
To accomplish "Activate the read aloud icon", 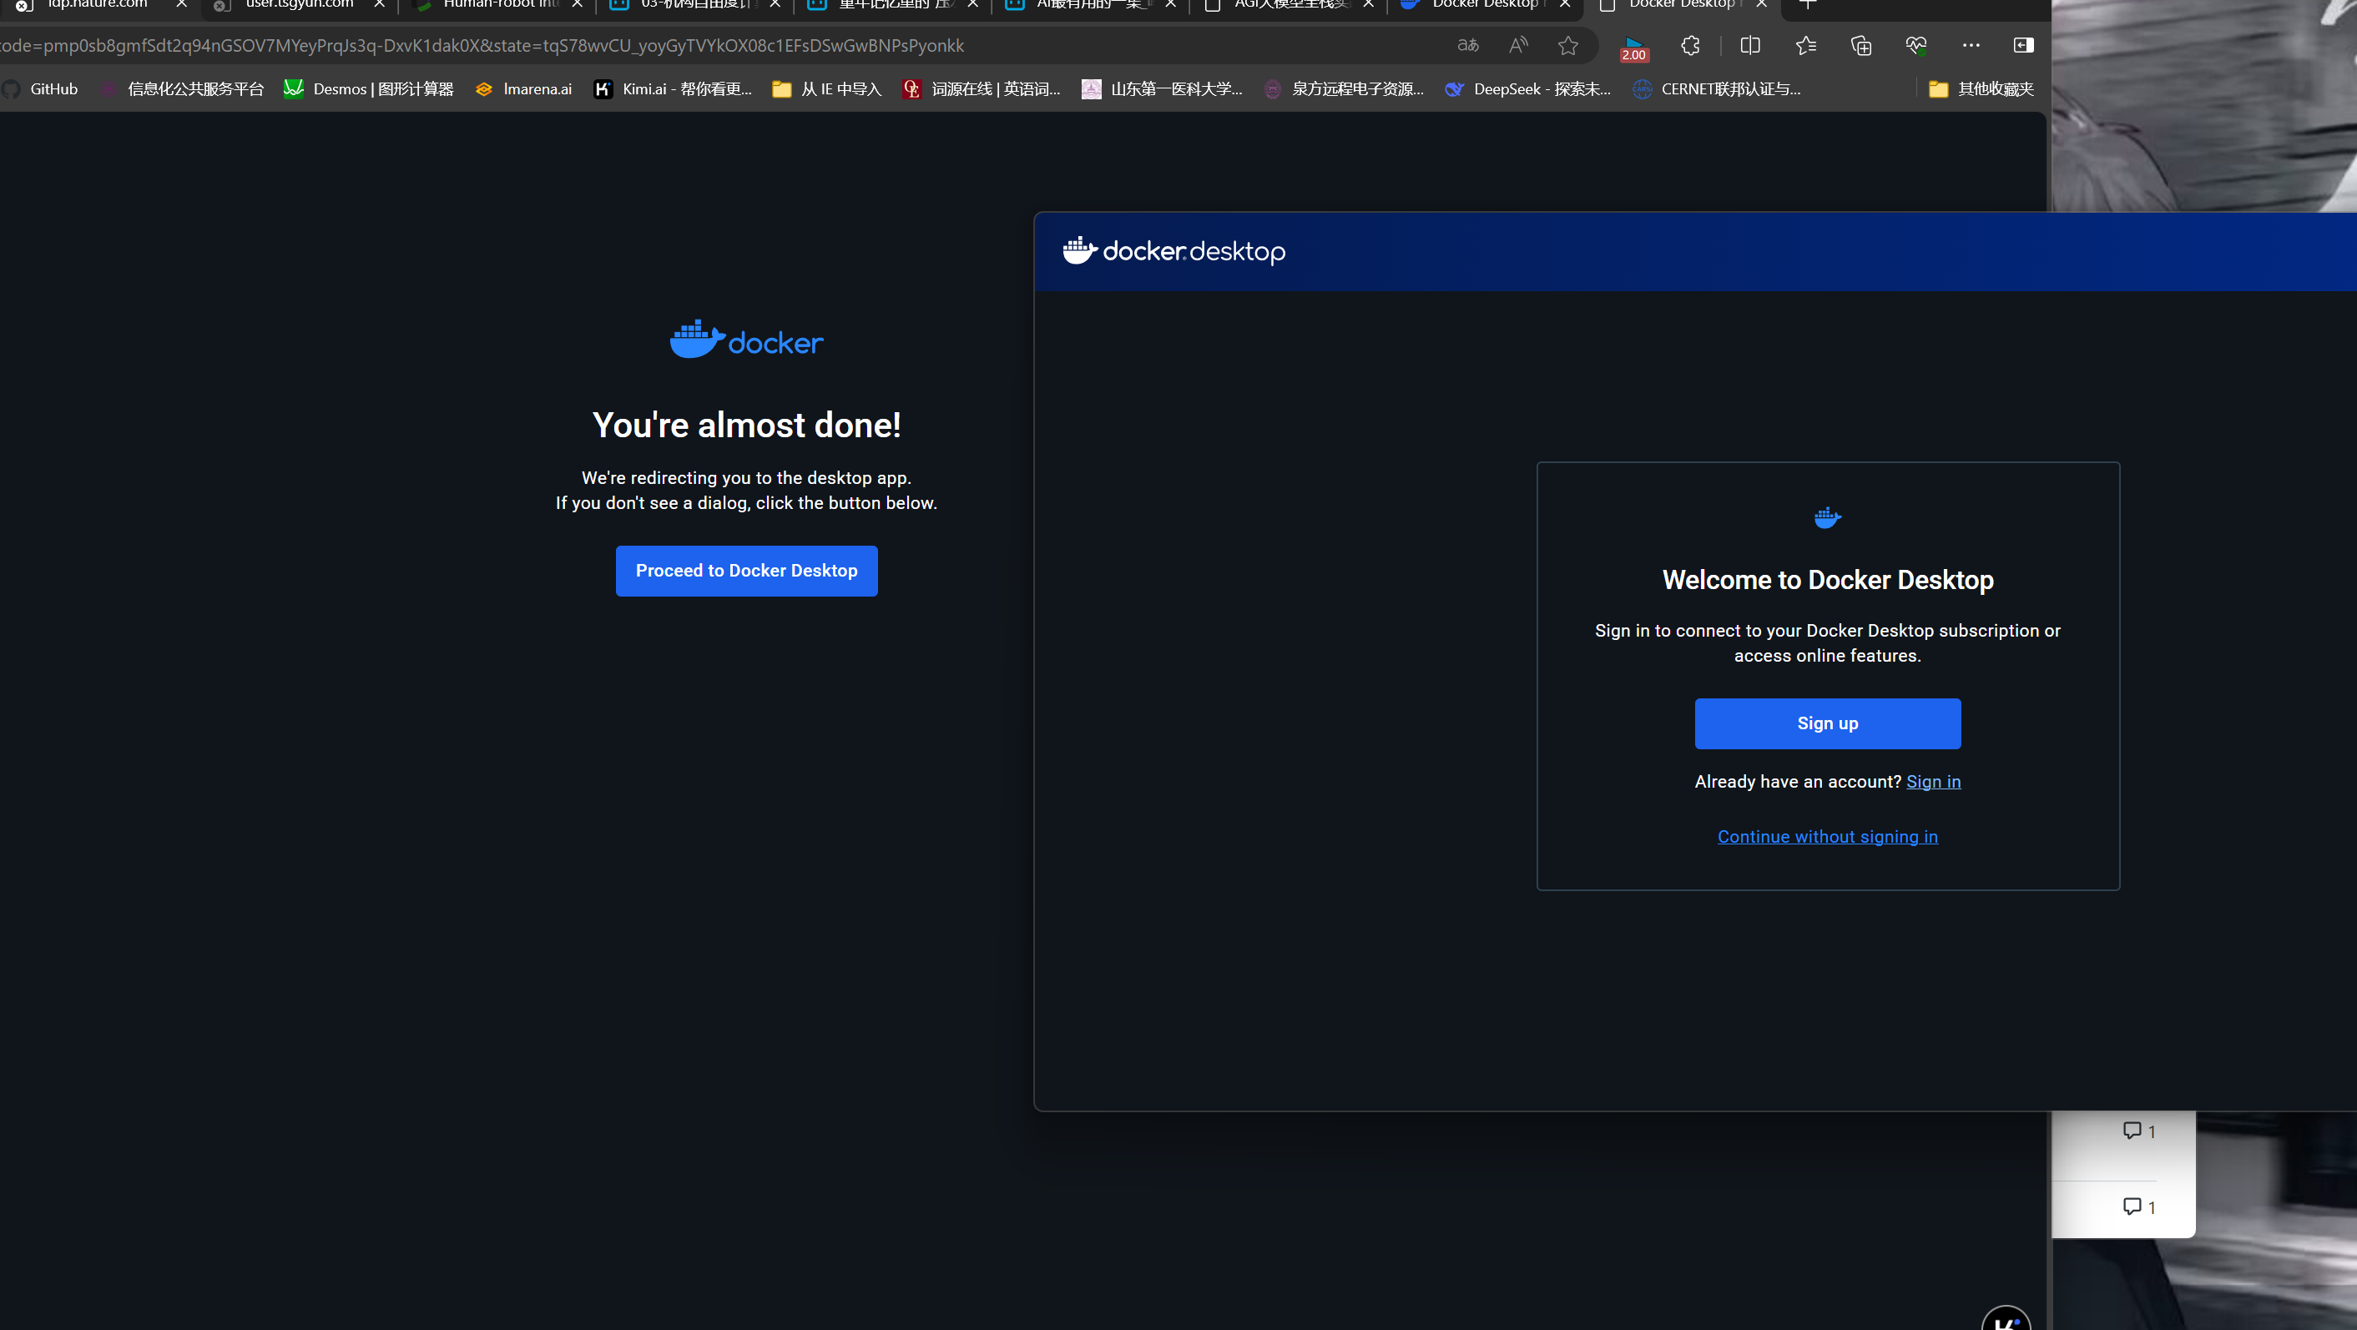I will point(1518,45).
